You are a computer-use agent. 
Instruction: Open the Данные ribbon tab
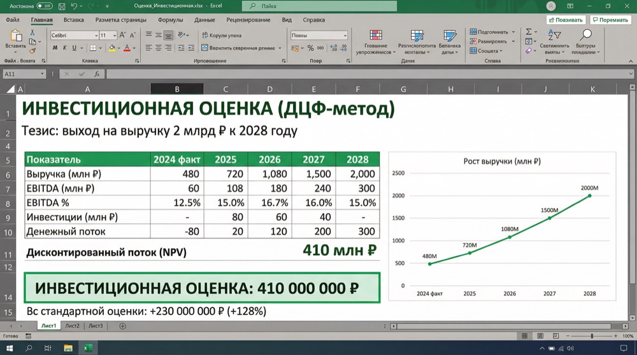coord(204,20)
